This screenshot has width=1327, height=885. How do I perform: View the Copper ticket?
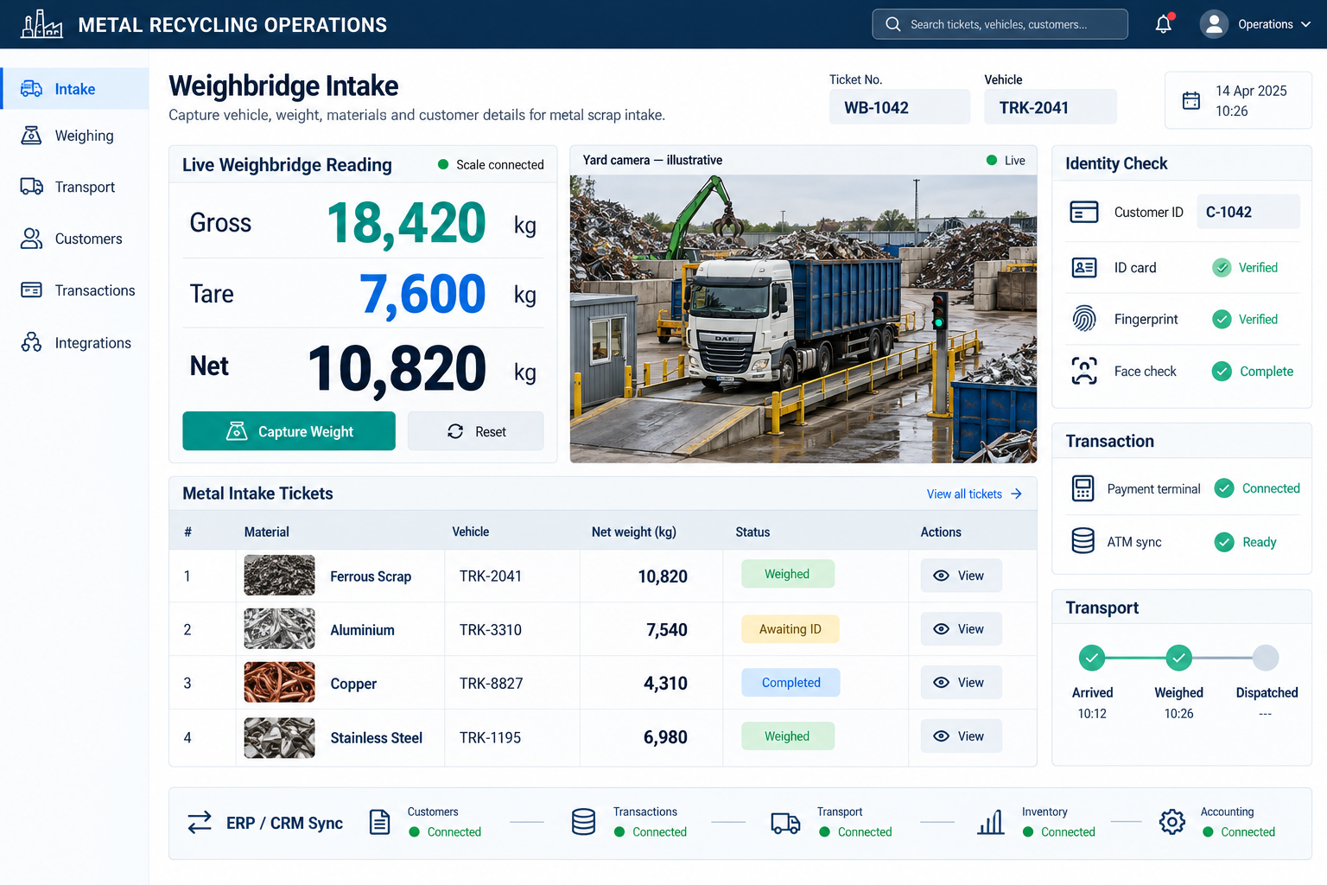pos(961,683)
